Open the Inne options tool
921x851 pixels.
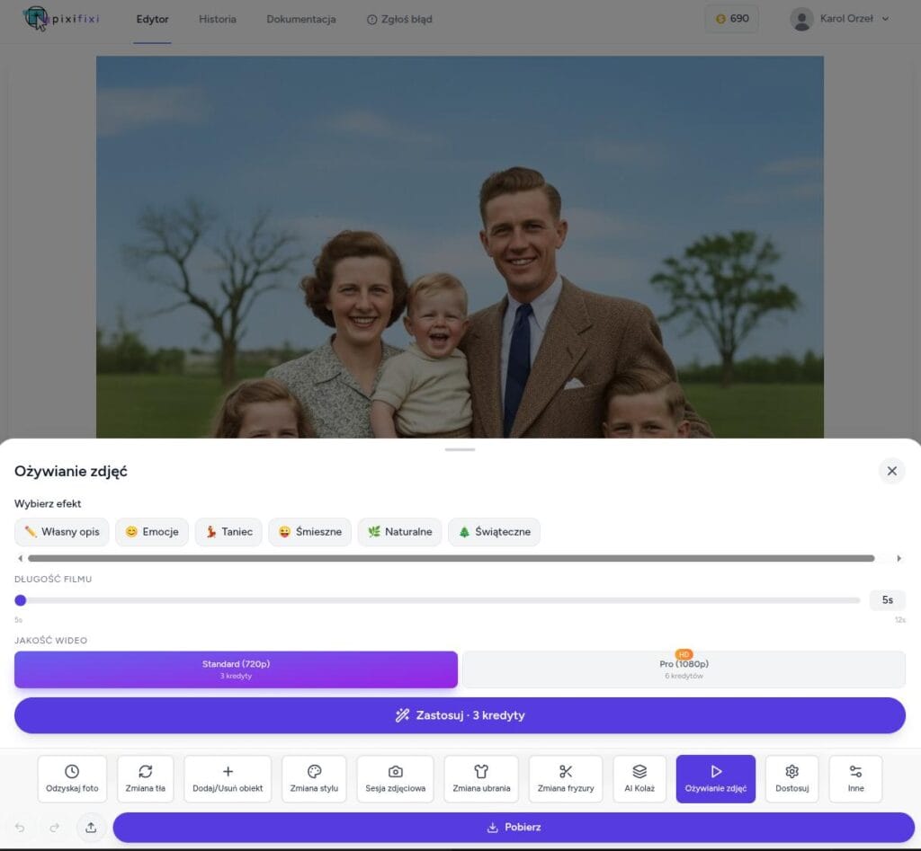click(855, 778)
